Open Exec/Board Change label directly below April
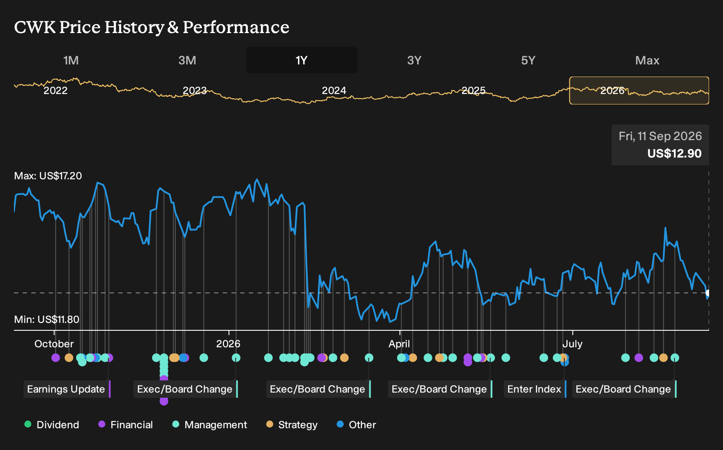723x450 pixels. pos(440,389)
